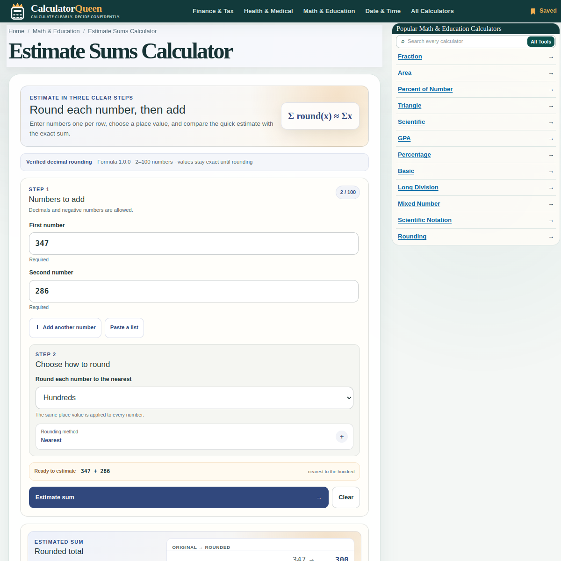Screen dimensions: 561x561
Task: Open the Percent of Number link
Action: pyautogui.click(x=425, y=89)
